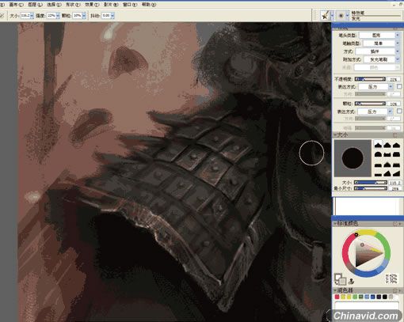This screenshot has width=404, height=322.
Task: Close the 混色器 mixer panel
Action: click(395, 290)
